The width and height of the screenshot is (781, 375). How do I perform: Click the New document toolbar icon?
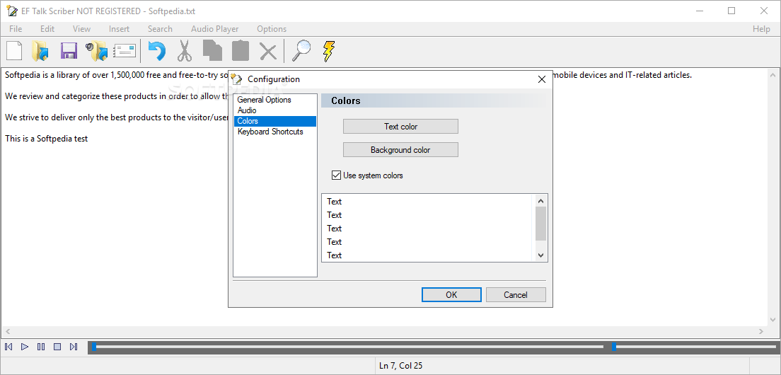14,51
